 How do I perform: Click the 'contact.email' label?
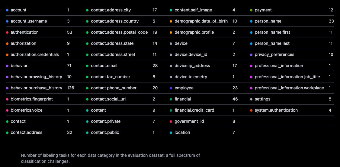(x=104, y=66)
